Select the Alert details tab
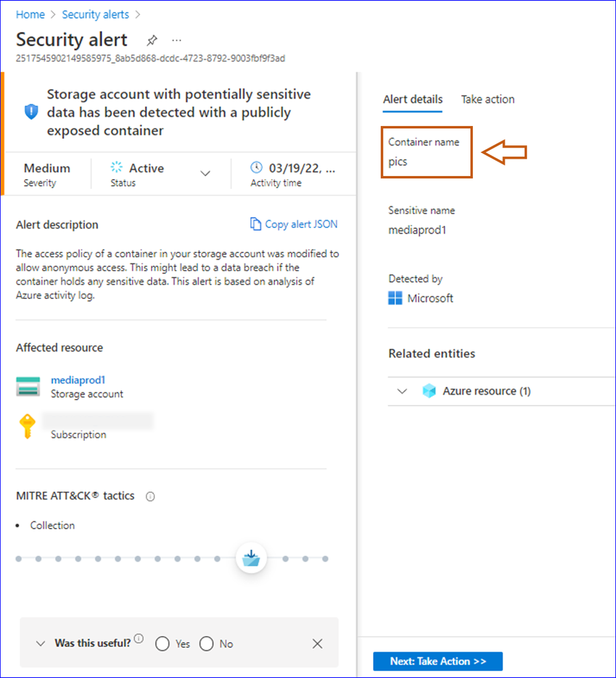The width and height of the screenshot is (616, 678). point(413,99)
